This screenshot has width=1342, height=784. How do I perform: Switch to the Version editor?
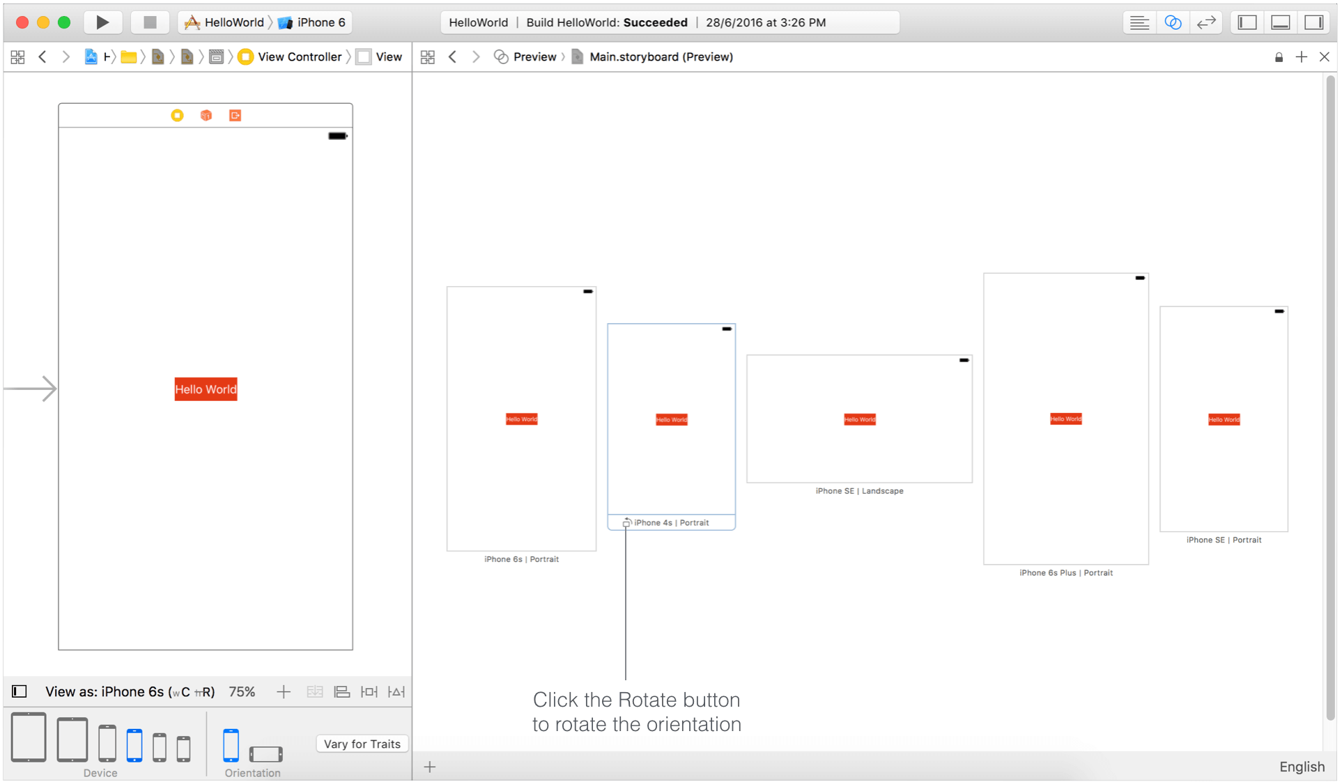coord(1205,22)
